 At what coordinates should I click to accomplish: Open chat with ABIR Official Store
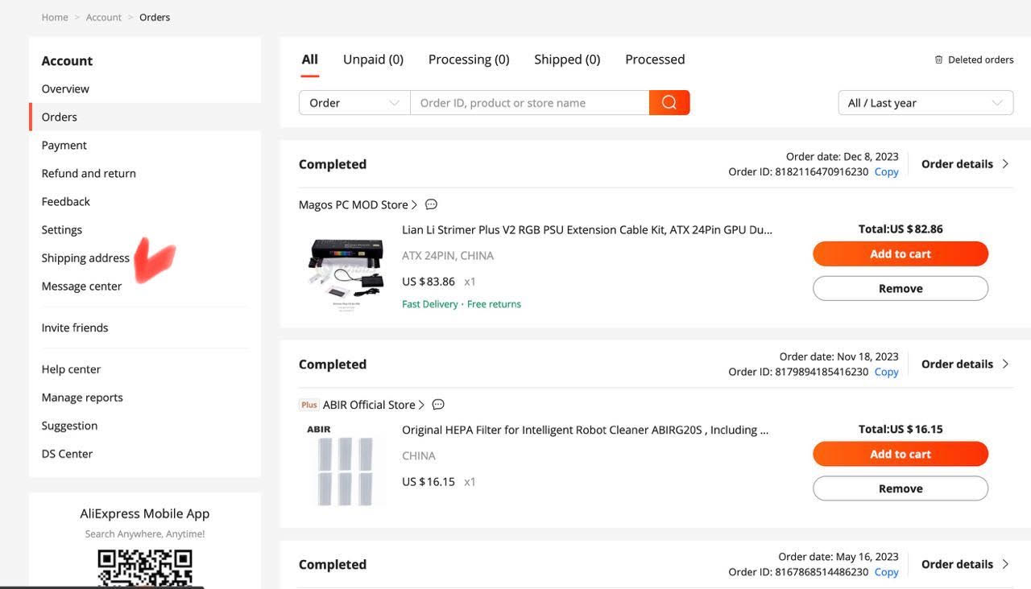[x=438, y=405]
